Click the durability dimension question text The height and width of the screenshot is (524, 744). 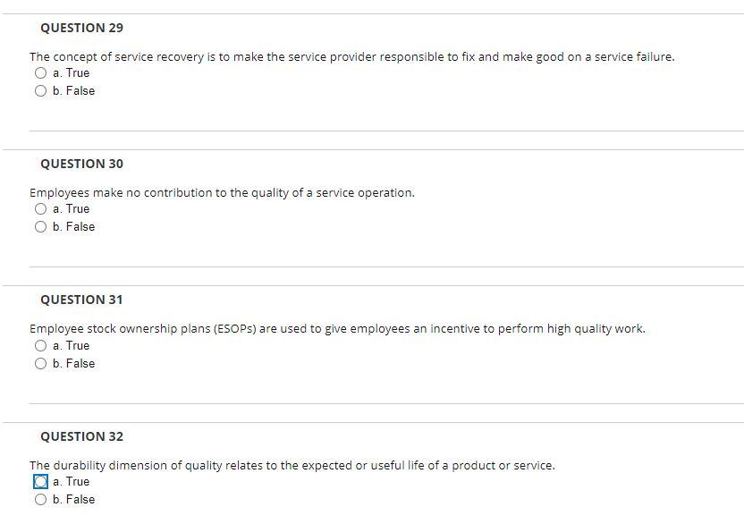[x=292, y=464]
